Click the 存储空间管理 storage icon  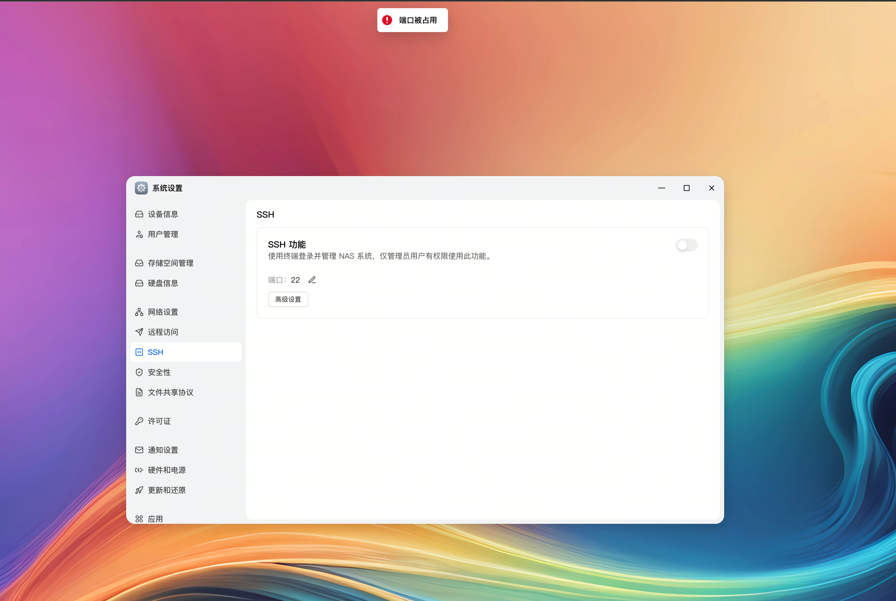pos(139,263)
